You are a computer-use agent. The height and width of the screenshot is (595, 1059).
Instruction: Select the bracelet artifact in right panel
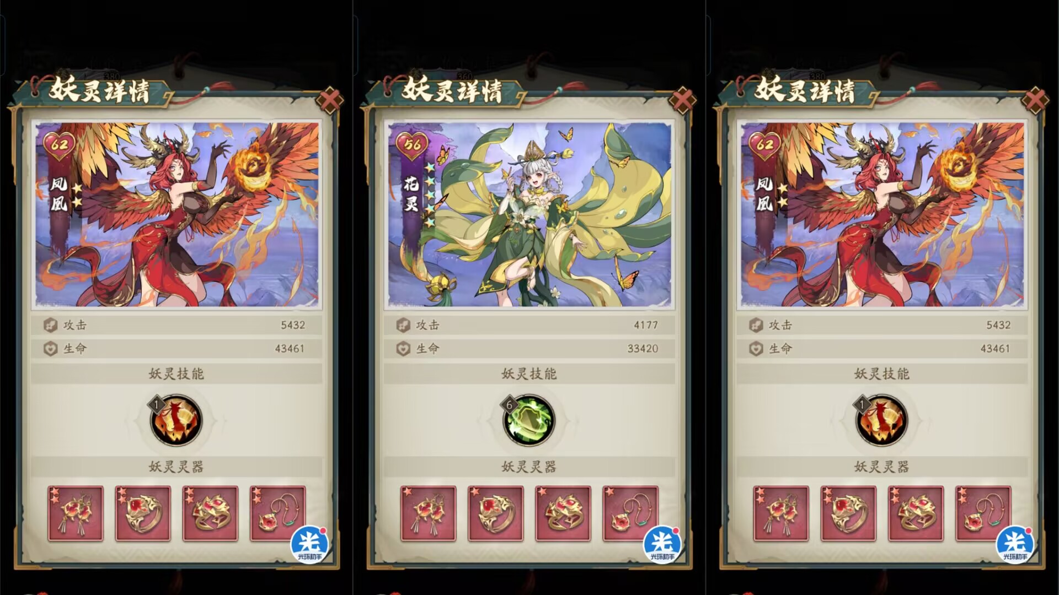(x=916, y=513)
